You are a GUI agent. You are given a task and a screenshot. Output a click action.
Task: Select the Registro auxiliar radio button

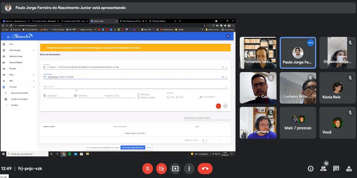[x=139, y=98]
